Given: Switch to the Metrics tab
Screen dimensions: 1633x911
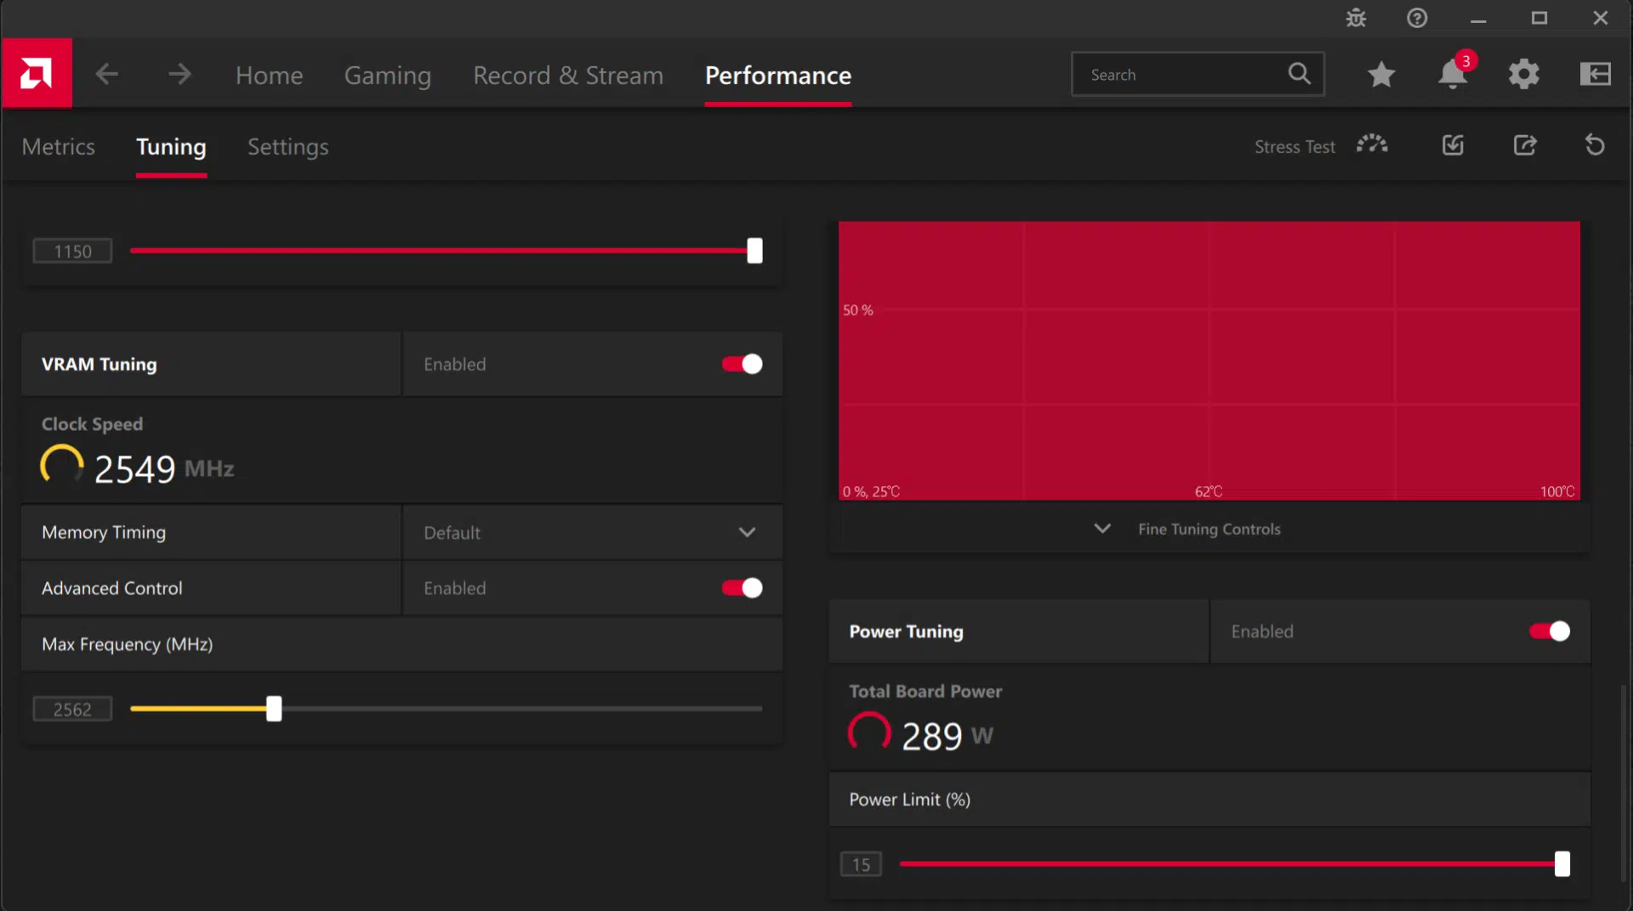Looking at the screenshot, I should (x=59, y=146).
